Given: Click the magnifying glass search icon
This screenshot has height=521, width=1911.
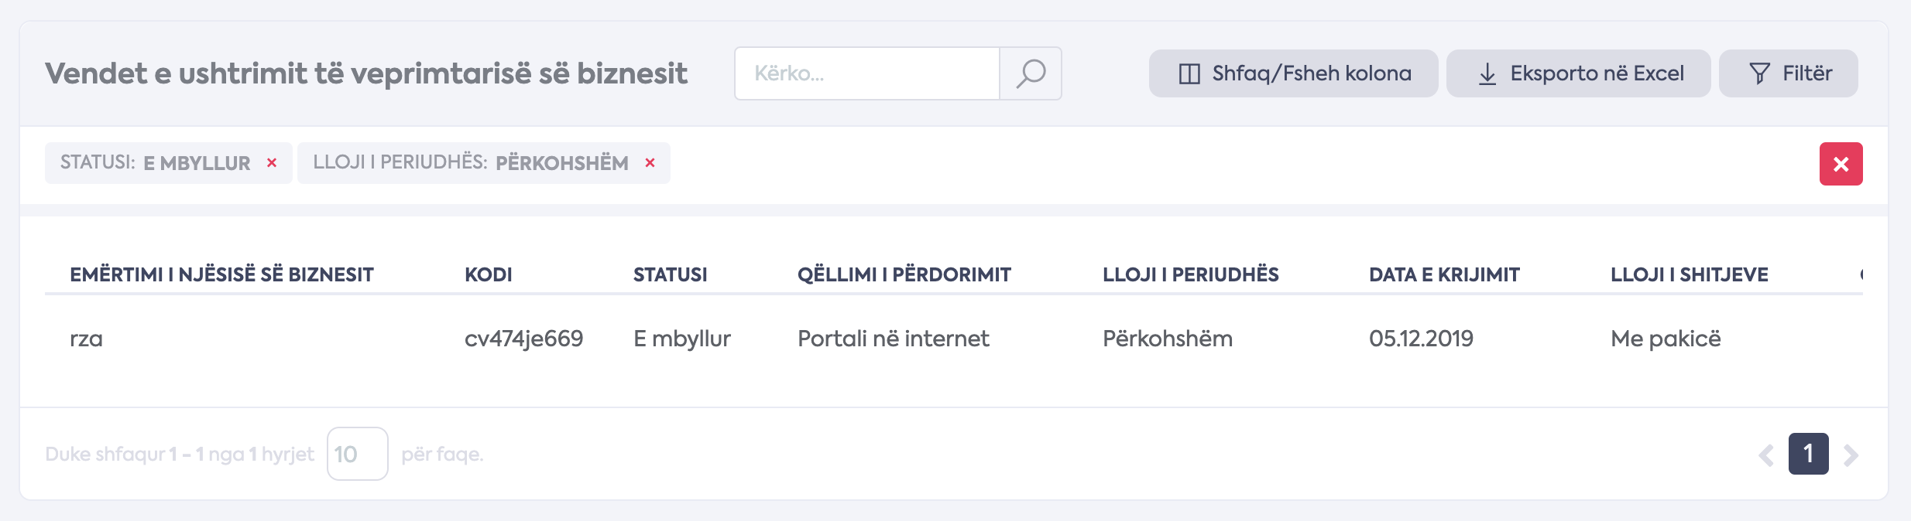Looking at the screenshot, I should (1031, 73).
